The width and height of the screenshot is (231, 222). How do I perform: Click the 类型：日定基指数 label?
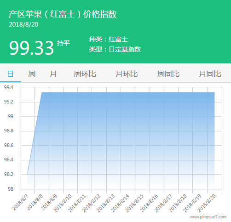(115, 49)
